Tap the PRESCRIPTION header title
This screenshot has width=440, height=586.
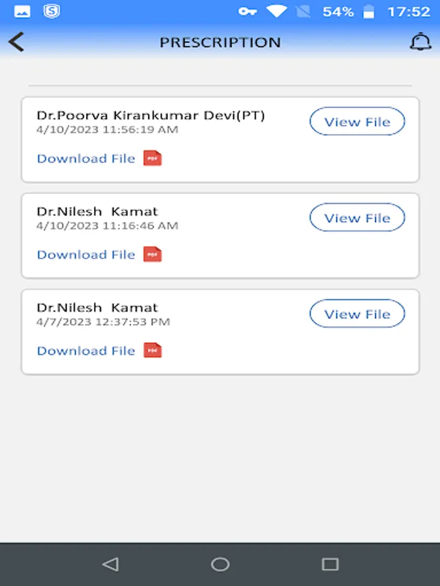point(220,42)
